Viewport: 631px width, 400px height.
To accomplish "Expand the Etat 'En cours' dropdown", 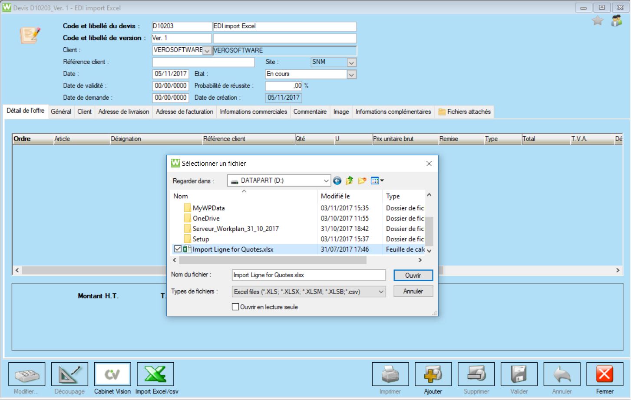I will 351,74.
